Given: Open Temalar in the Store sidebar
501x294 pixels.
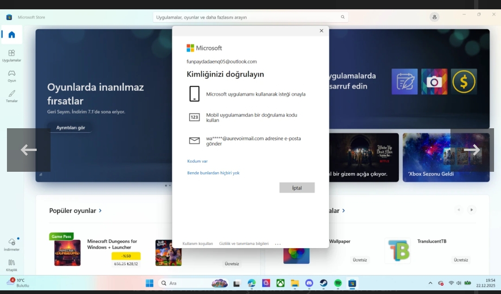Looking at the screenshot, I should [12, 96].
